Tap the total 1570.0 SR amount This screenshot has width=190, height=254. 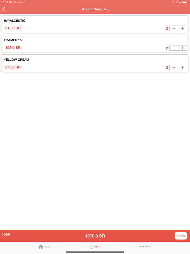[95, 236]
